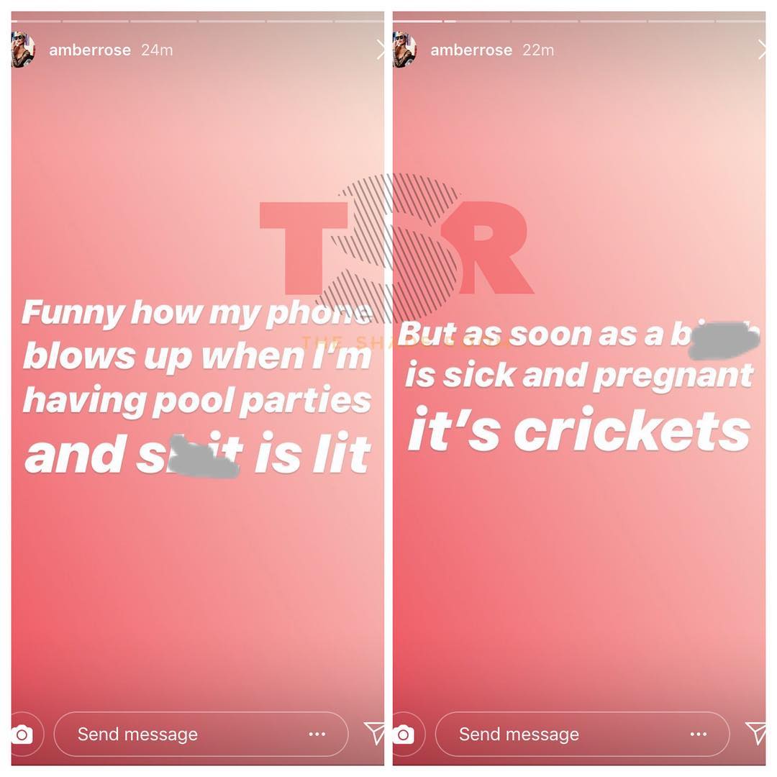The width and height of the screenshot is (777, 777).
Task: Open camera in right story
Action: 405,735
